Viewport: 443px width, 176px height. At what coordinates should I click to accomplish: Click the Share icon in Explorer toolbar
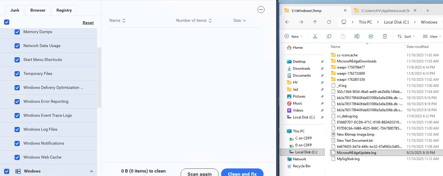(371, 36)
